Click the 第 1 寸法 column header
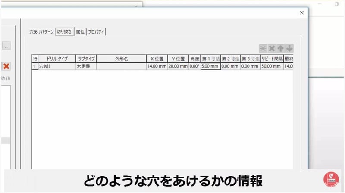Image resolution: width=345 pixels, height=193 pixels. [x=210, y=59]
